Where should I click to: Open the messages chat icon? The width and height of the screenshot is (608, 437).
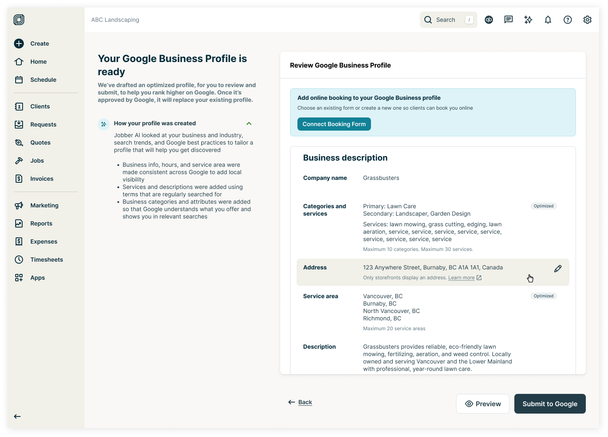point(509,20)
